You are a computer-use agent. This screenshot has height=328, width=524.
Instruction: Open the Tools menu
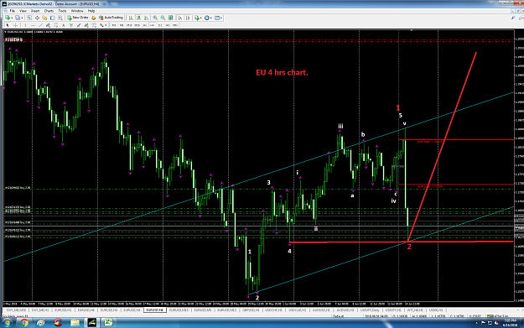62,11
